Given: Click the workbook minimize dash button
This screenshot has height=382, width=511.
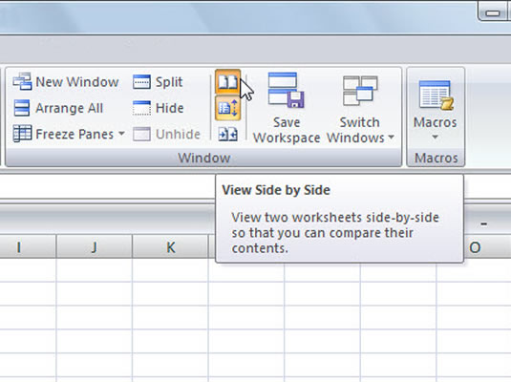Looking at the screenshot, I should click(x=483, y=223).
